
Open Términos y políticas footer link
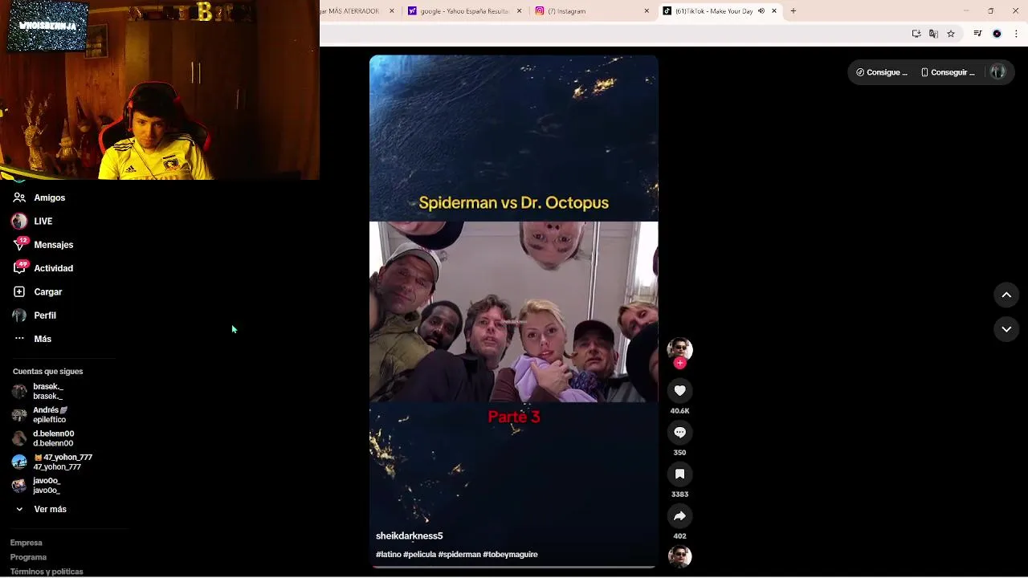47,572
